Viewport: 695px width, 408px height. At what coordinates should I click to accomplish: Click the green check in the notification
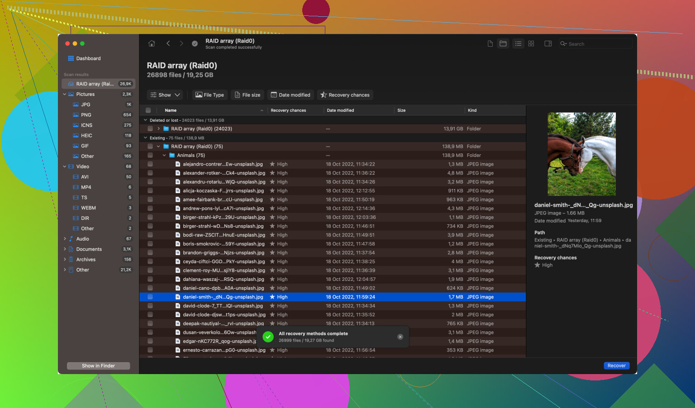pos(268,337)
